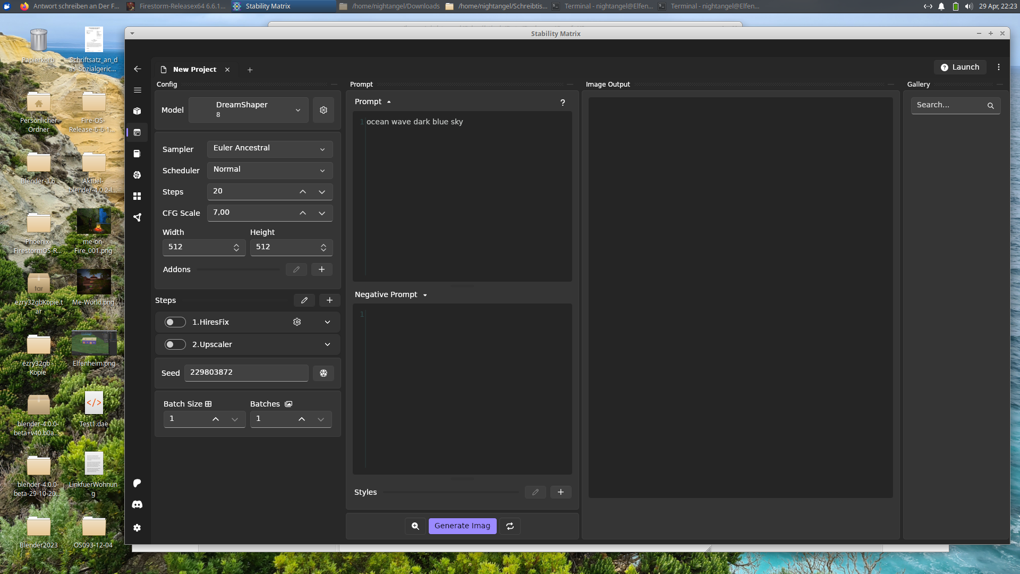Open the Scheduler dropdown Normal
The width and height of the screenshot is (1020, 574).
pos(269,170)
